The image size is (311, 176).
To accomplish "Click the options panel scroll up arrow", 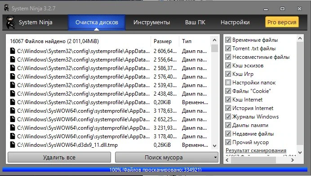I will pos(300,38).
